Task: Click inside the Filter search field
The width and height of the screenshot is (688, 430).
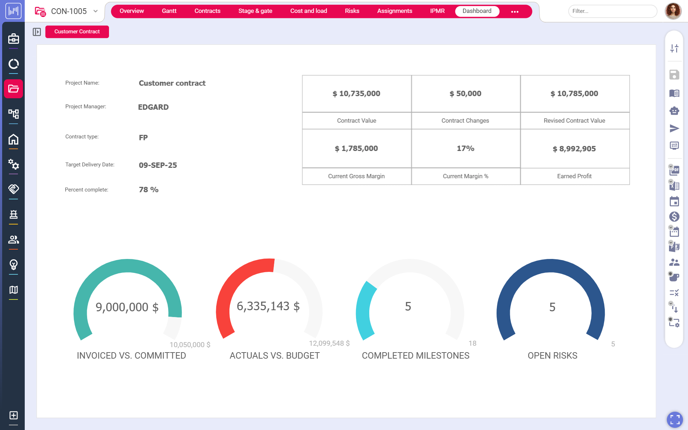Action: click(x=612, y=11)
